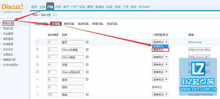
Task: Open style dropdown for 游戏 row
Action: coord(160,80)
